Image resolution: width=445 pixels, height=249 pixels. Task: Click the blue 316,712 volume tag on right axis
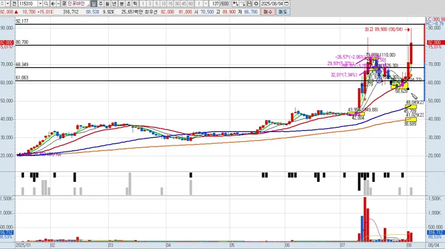pos(435,232)
